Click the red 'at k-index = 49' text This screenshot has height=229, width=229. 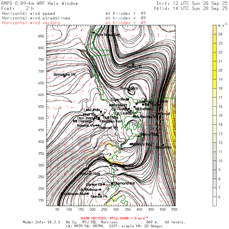(x=126, y=23)
